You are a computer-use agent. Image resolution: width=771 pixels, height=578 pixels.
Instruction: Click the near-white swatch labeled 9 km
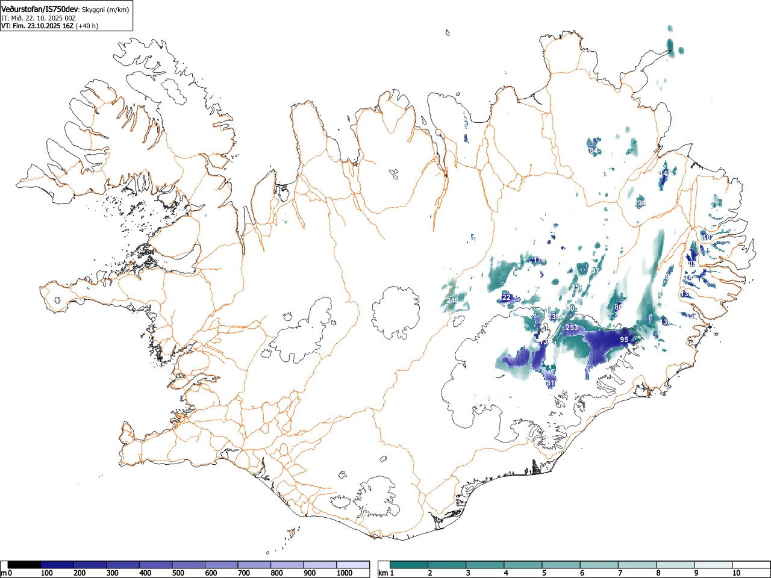pyautogui.click(x=713, y=565)
